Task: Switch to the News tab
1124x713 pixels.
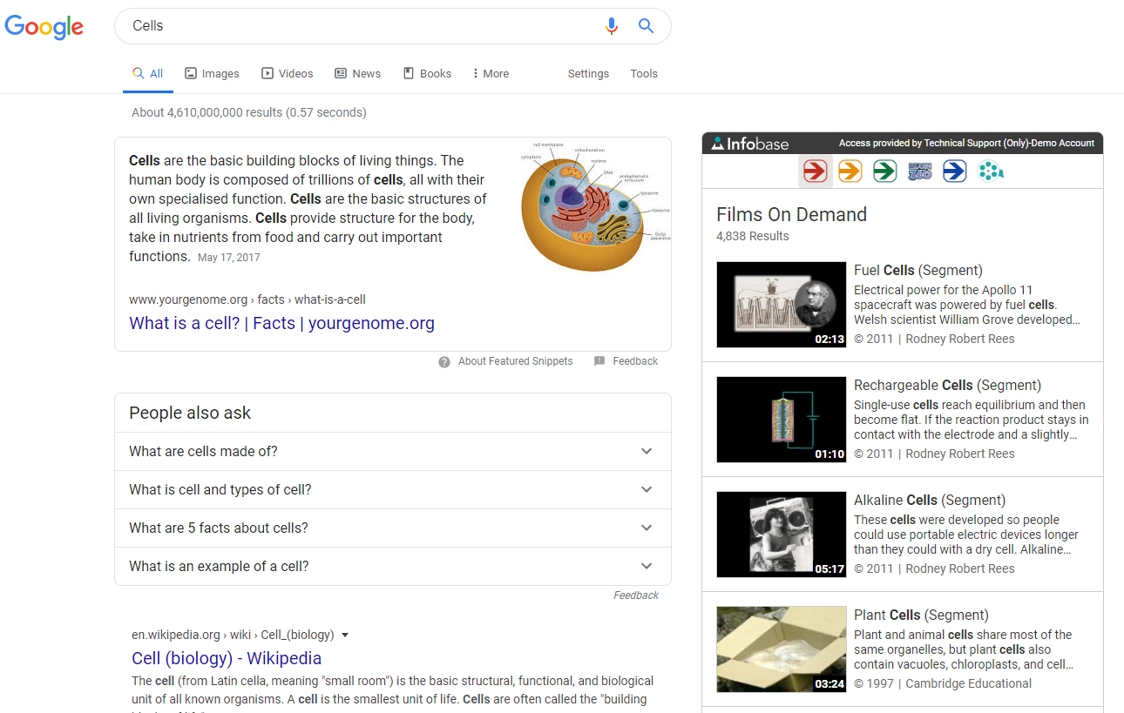Action: tap(358, 74)
